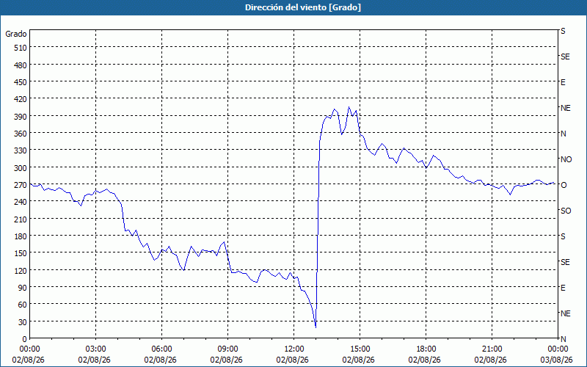
Task: Select the upper E compass label beside 450 gridline
Action: (x=563, y=82)
